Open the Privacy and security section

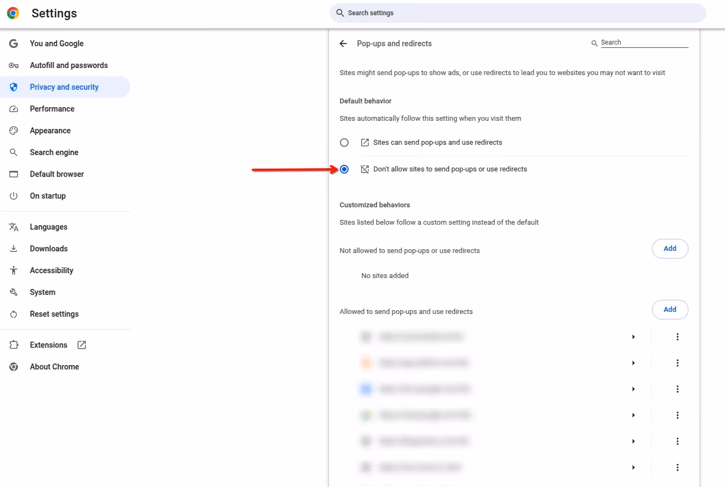click(65, 87)
